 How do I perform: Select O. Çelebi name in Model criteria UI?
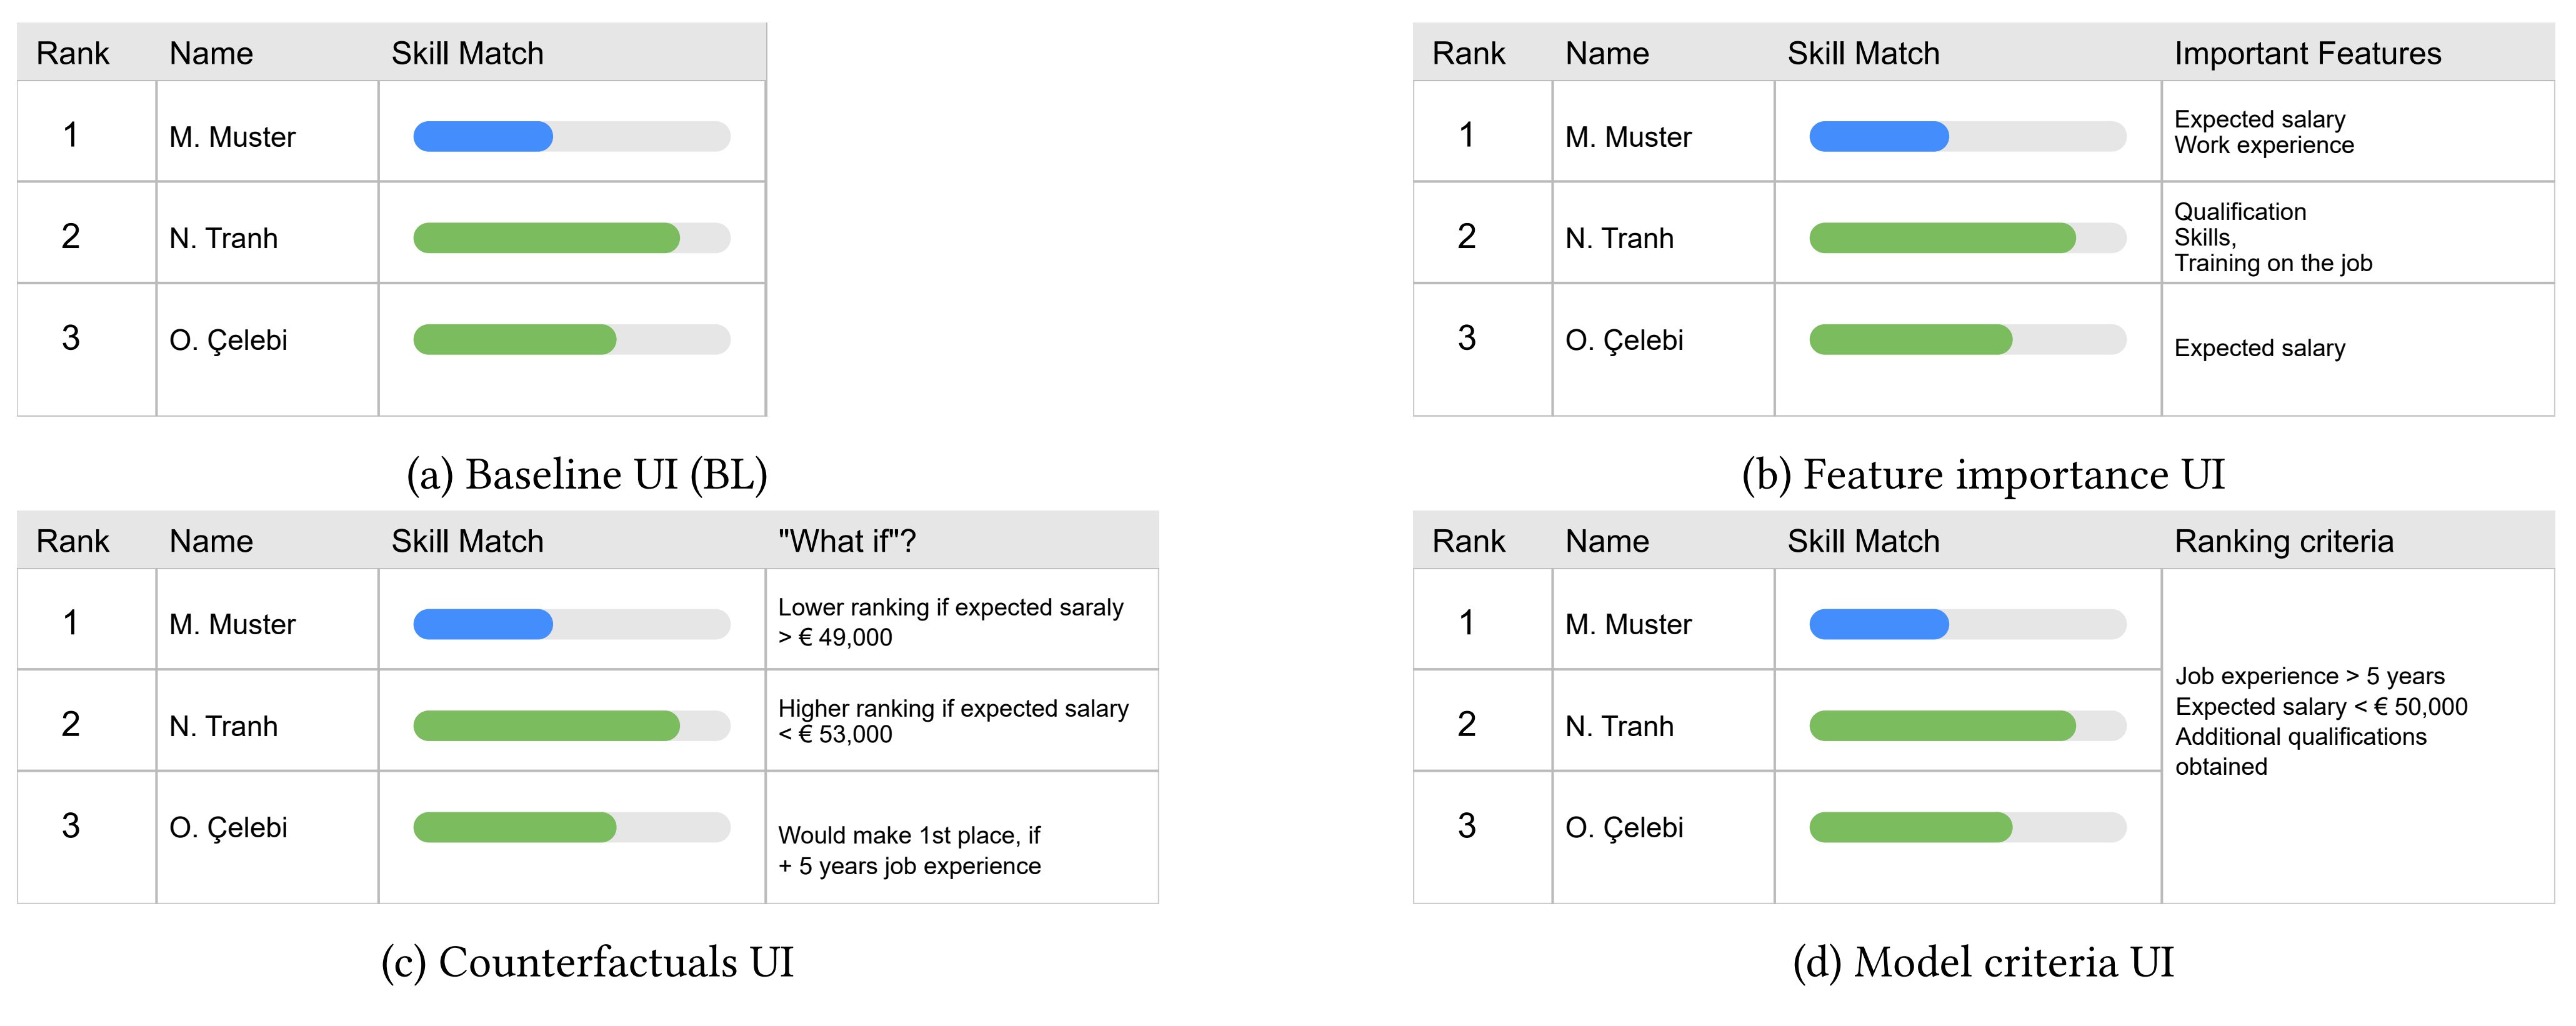(x=1624, y=828)
